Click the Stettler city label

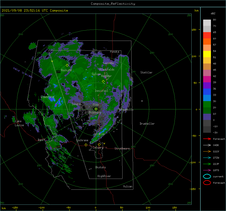146,73
